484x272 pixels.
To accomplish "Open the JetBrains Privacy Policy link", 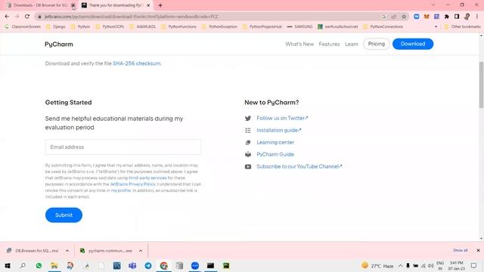I will click(x=133, y=184).
